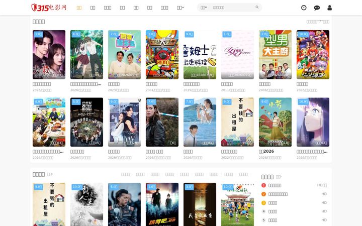
Task: Open the anime schoolgirl and boy poster
Action: pos(86,54)
